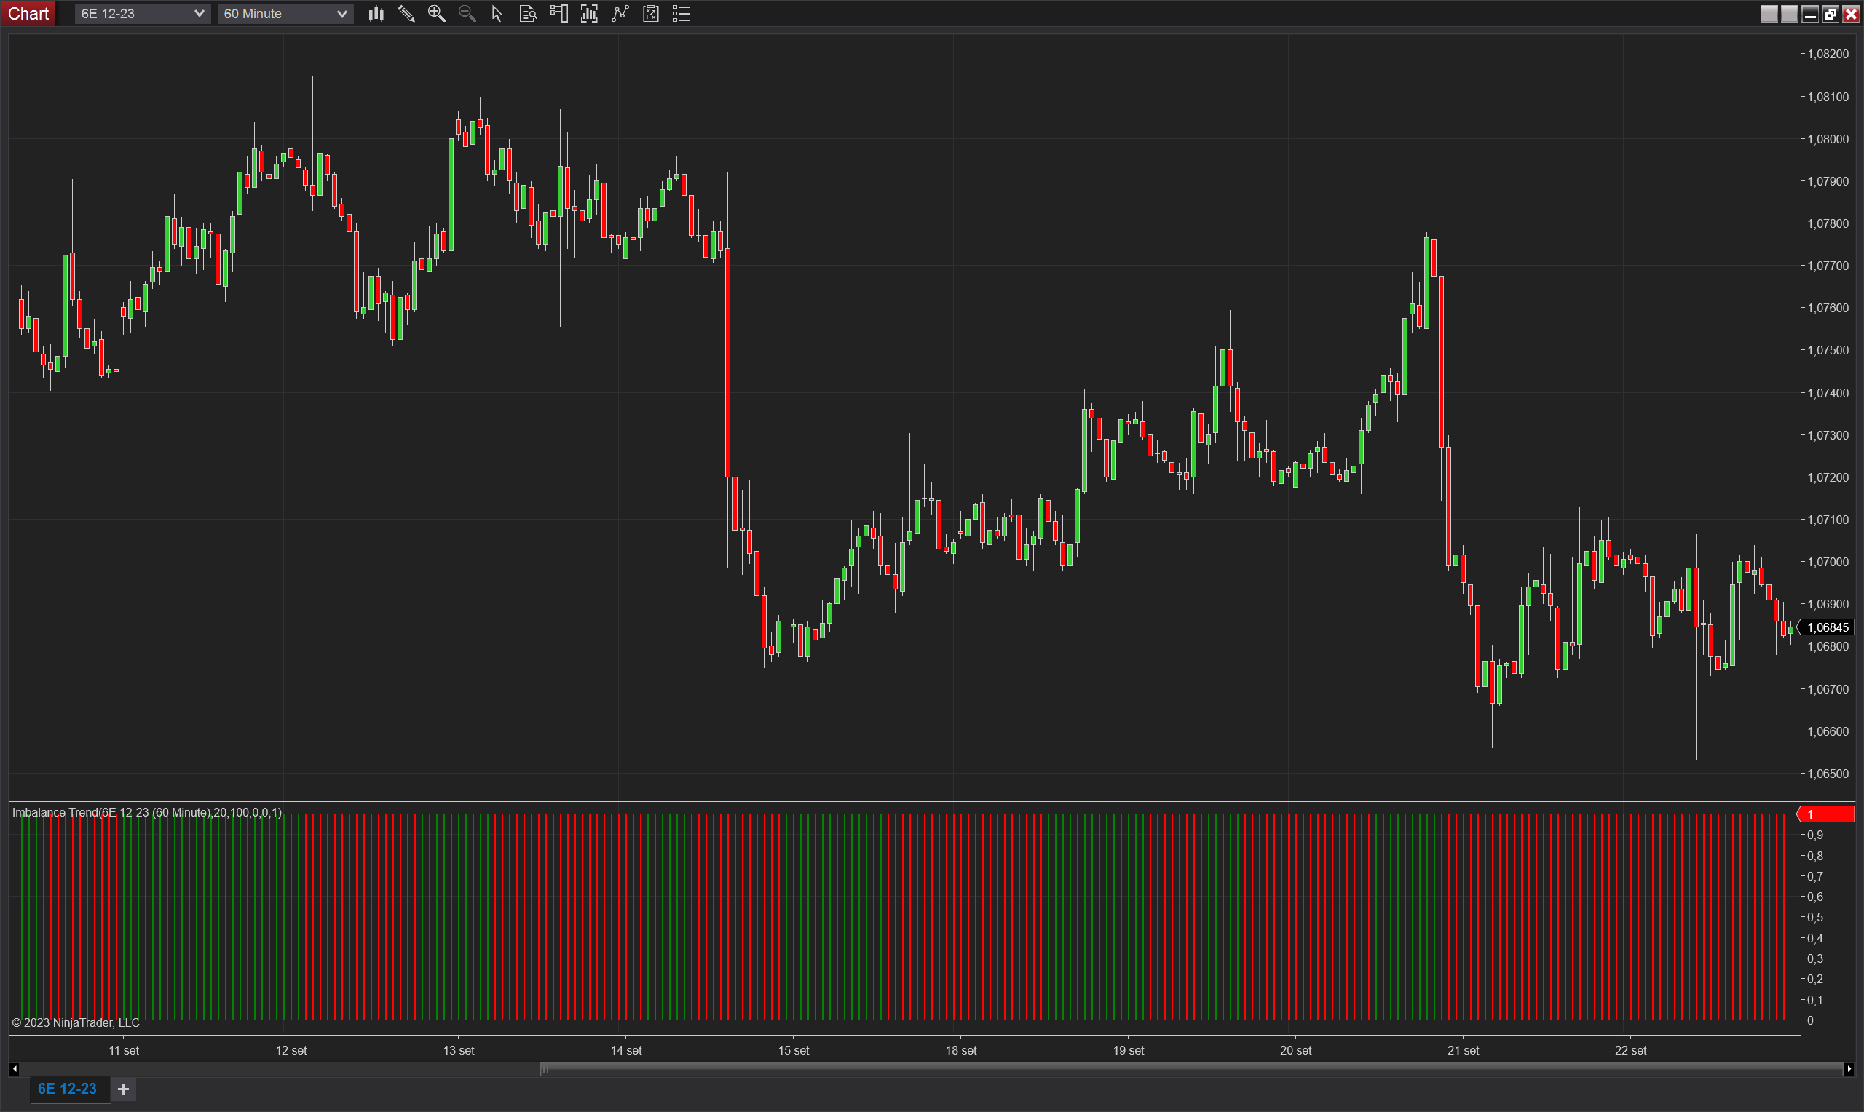Open the Data Box icon

pos(528,14)
